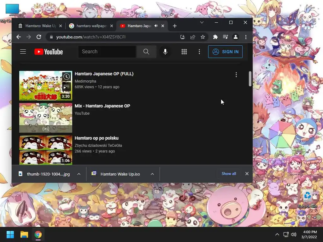
Task: Reload the YouTube page
Action: point(39,37)
